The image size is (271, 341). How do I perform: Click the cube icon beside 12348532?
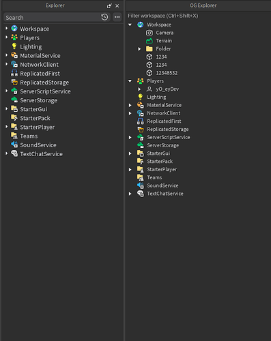click(x=149, y=73)
